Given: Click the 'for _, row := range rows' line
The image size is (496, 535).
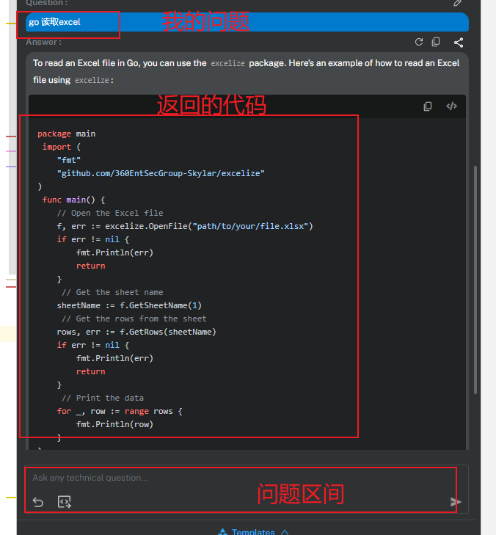Looking at the screenshot, I should point(120,411).
